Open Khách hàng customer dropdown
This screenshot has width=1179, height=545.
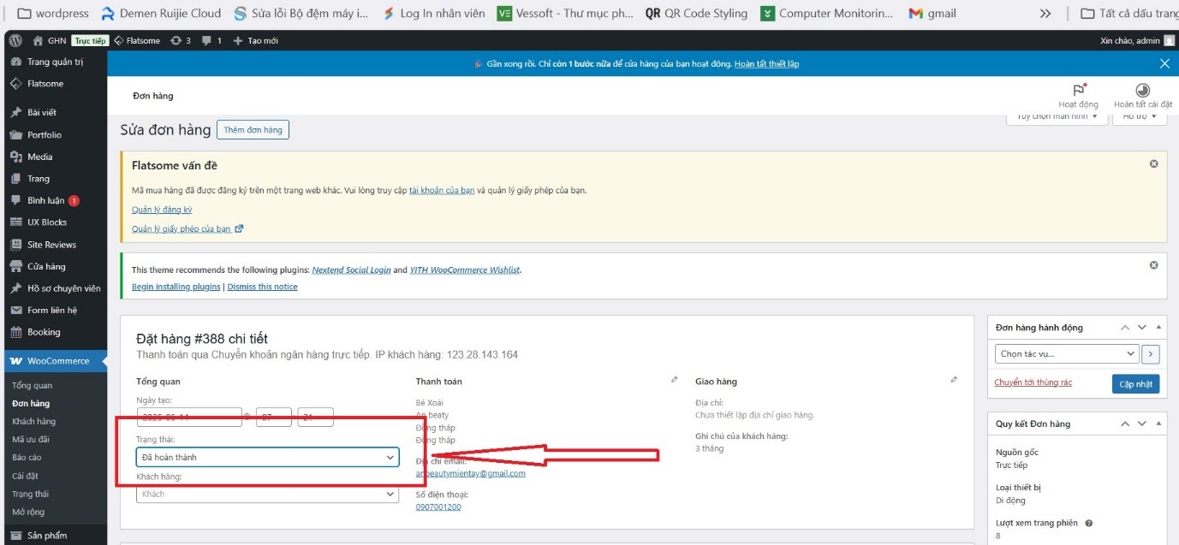click(x=268, y=494)
